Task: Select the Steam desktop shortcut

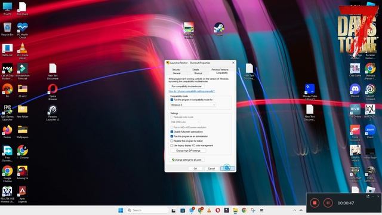Action: (219, 29)
